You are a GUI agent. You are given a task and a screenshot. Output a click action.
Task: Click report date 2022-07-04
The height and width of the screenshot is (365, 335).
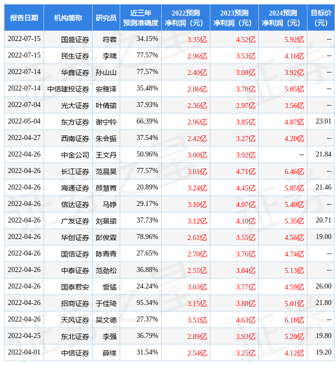(24, 105)
